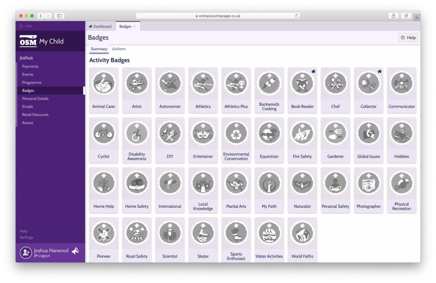Click the Logout link
The height and width of the screenshot is (283, 436).
coord(43,256)
